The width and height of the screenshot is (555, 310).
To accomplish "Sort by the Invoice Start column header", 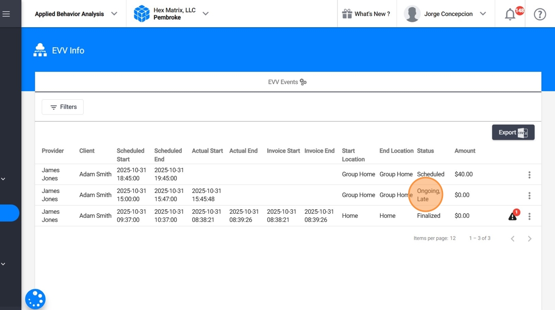I will point(283,151).
